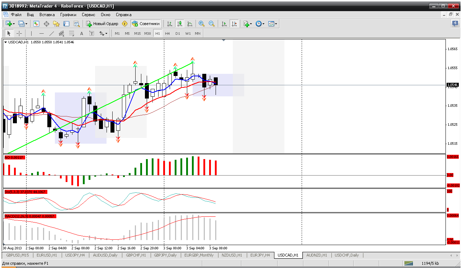This screenshot has height=268, width=462.
Task: Switch to EURGBP,Monthly chart tab
Action: pos(199,255)
